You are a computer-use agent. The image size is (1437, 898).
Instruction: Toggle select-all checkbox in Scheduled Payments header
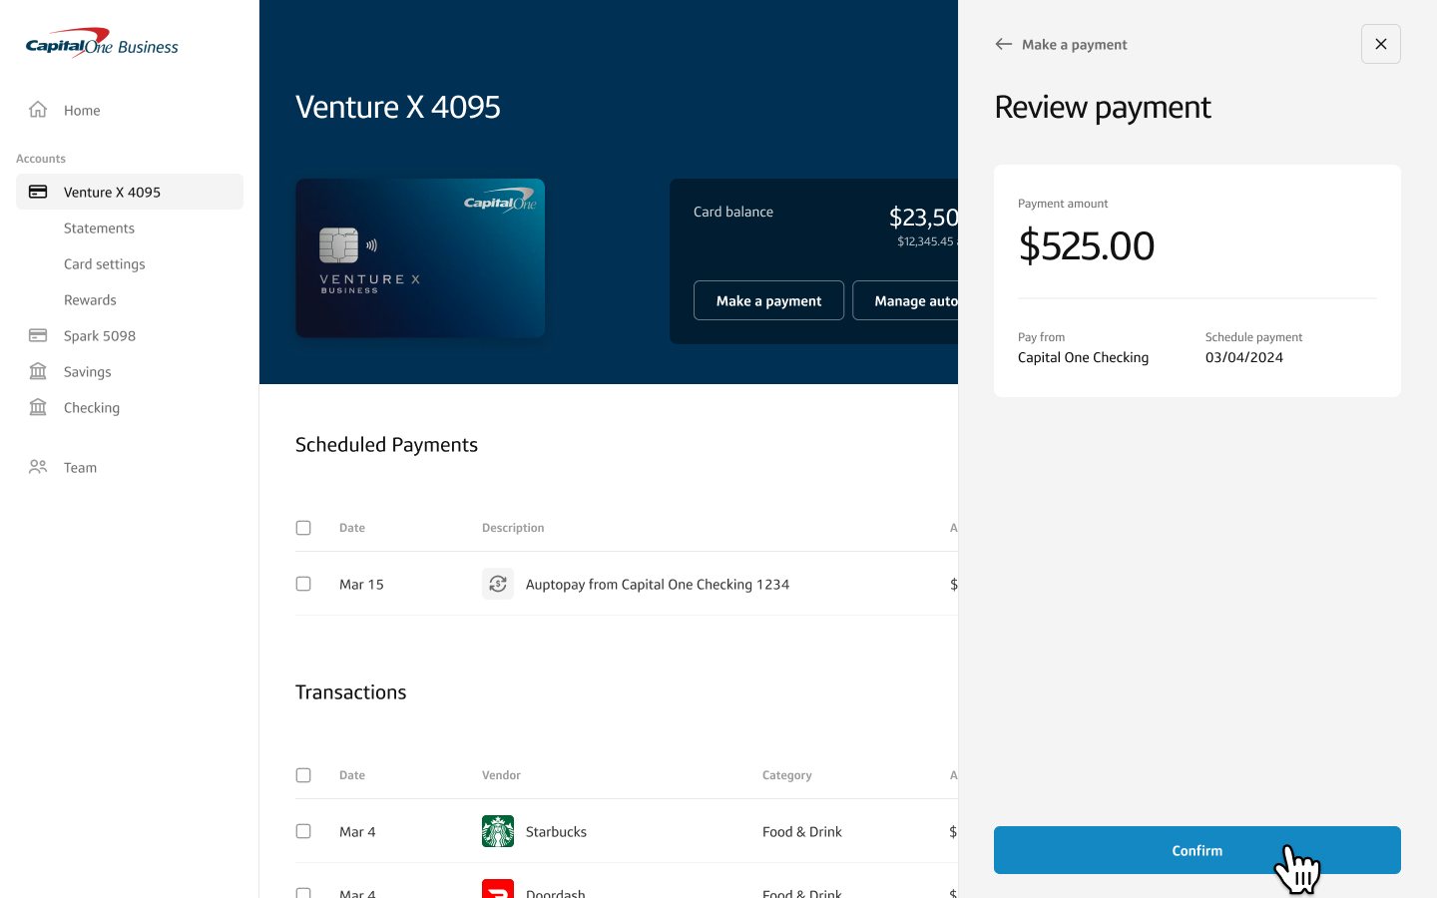tap(303, 528)
